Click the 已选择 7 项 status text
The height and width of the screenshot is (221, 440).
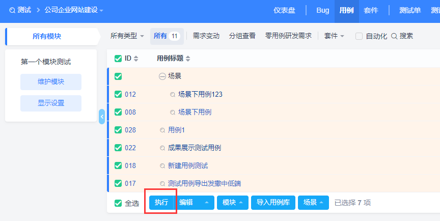353,203
